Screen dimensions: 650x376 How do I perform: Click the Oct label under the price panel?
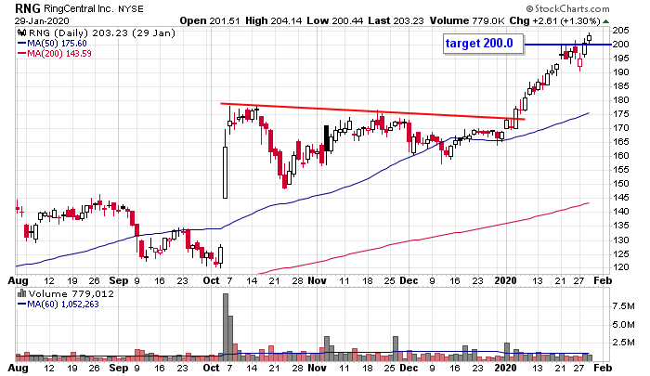click(x=211, y=281)
